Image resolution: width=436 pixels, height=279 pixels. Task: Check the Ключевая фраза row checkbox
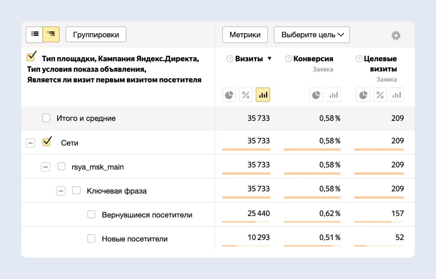[77, 190]
